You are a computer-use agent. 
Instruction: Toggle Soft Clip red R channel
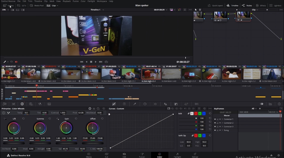click(196, 135)
